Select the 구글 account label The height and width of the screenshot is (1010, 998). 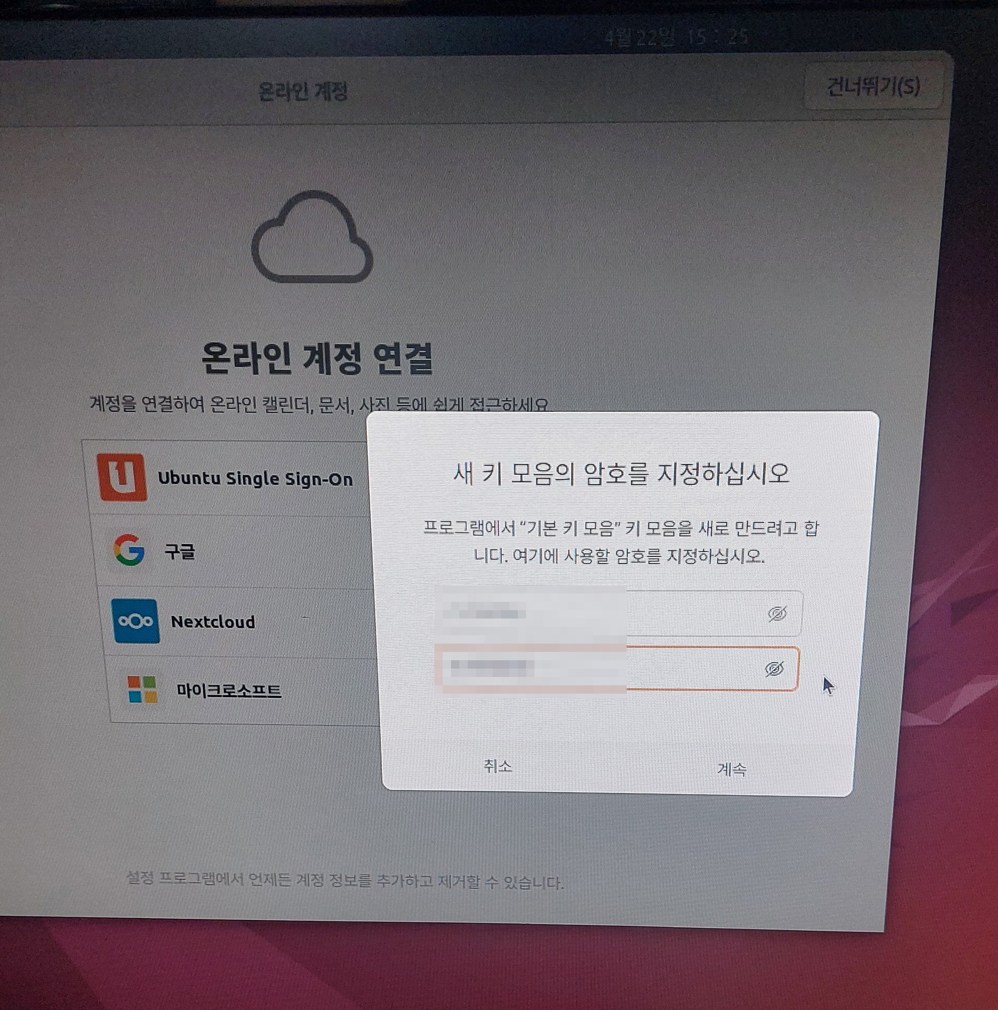coord(180,551)
